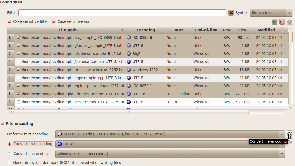This screenshot has height=166, width=295.
Task: Clear the filter with the red X
Action: click(231, 13)
